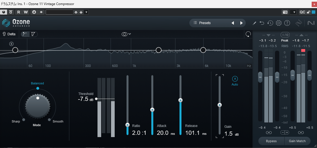
Task: Click the plugin bypass icon beside the power button
Action: pos(11,12)
